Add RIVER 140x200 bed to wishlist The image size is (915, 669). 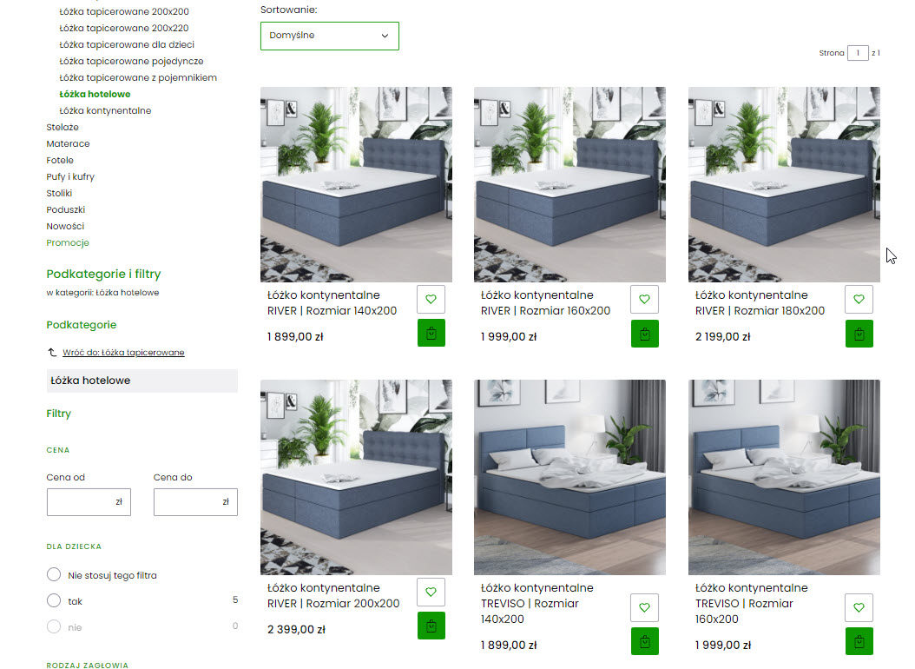point(431,299)
